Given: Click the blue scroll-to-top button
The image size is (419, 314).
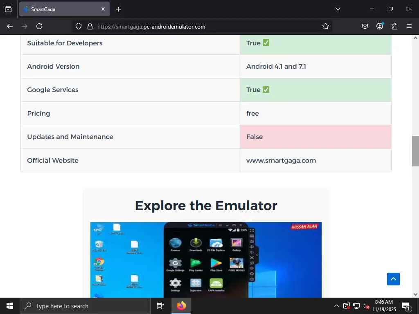Looking at the screenshot, I should pyautogui.click(x=393, y=279).
